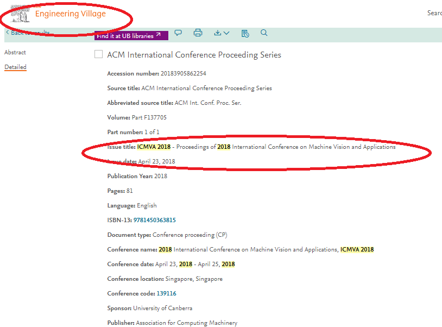Click Document type Conference proceeding (CP)
The height and width of the screenshot is (327, 442).
pos(190,235)
